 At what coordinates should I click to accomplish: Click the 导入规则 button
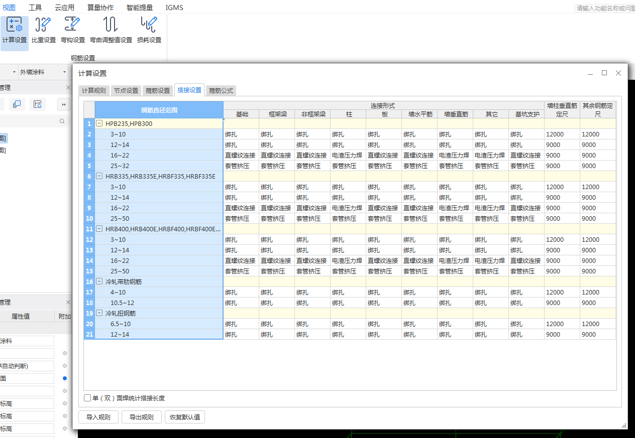tap(98, 417)
